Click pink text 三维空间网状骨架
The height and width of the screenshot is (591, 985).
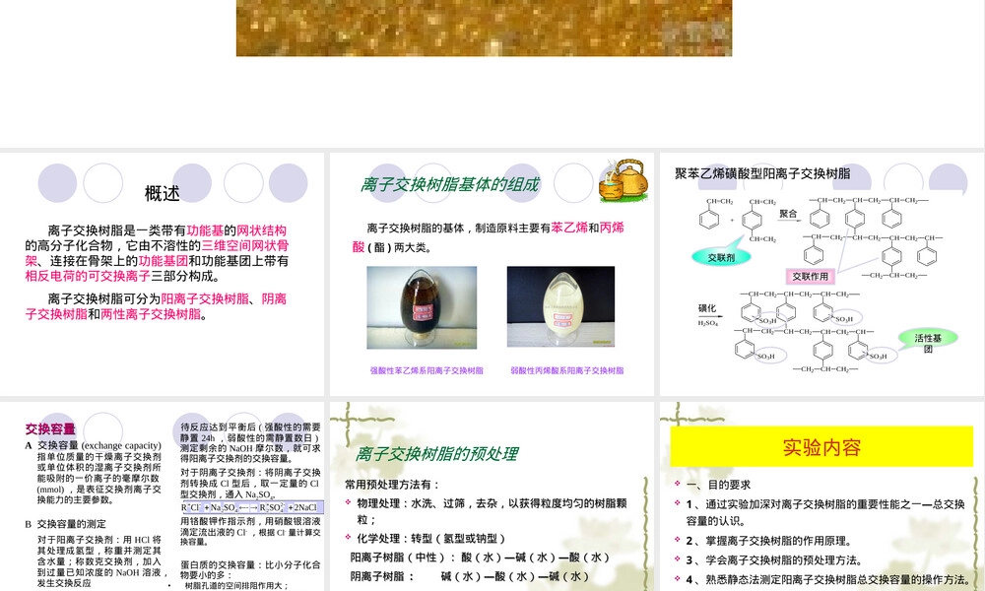pyautogui.click(x=157, y=253)
